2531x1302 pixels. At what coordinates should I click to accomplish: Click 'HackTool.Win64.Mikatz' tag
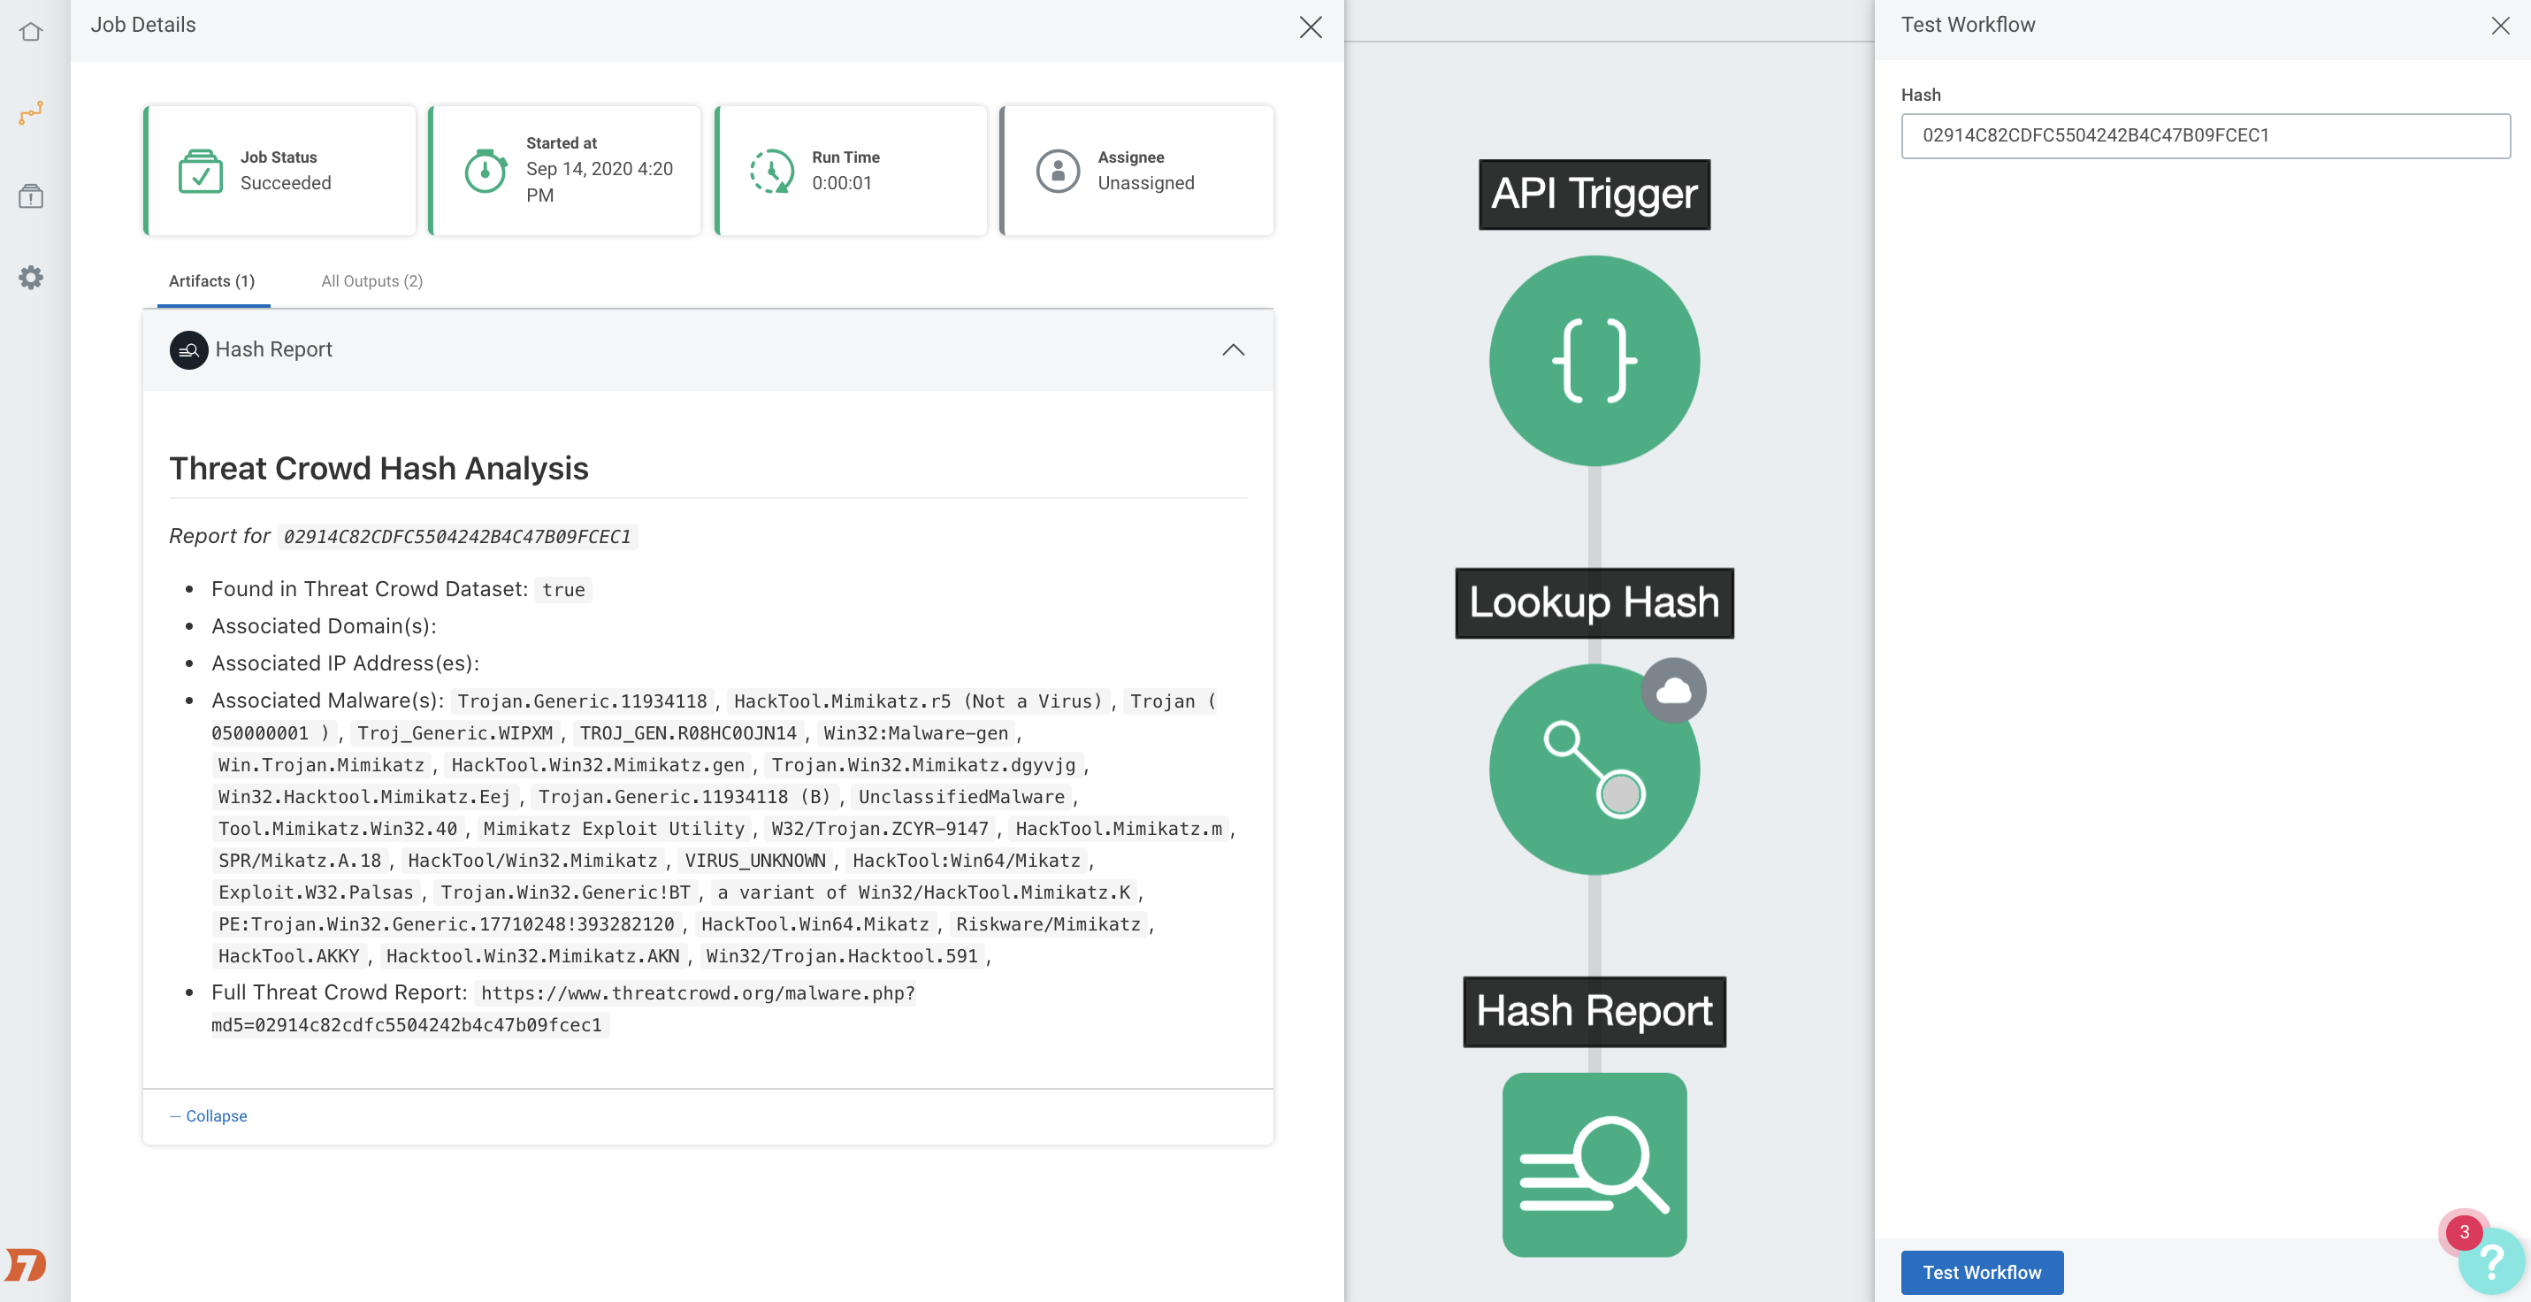click(814, 923)
